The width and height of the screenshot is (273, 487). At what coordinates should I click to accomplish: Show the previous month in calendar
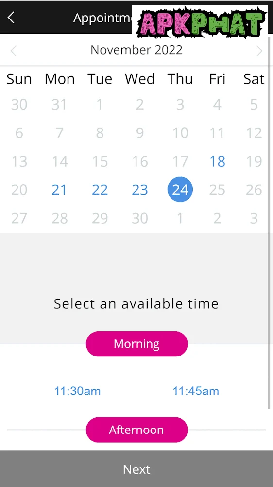(x=13, y=51)
